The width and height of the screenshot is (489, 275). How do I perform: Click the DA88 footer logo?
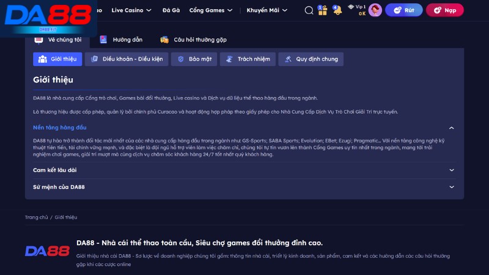pyautogui.click(x=48, y=251)
